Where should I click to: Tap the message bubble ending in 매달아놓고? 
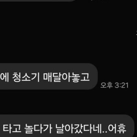tap(49, 76)
